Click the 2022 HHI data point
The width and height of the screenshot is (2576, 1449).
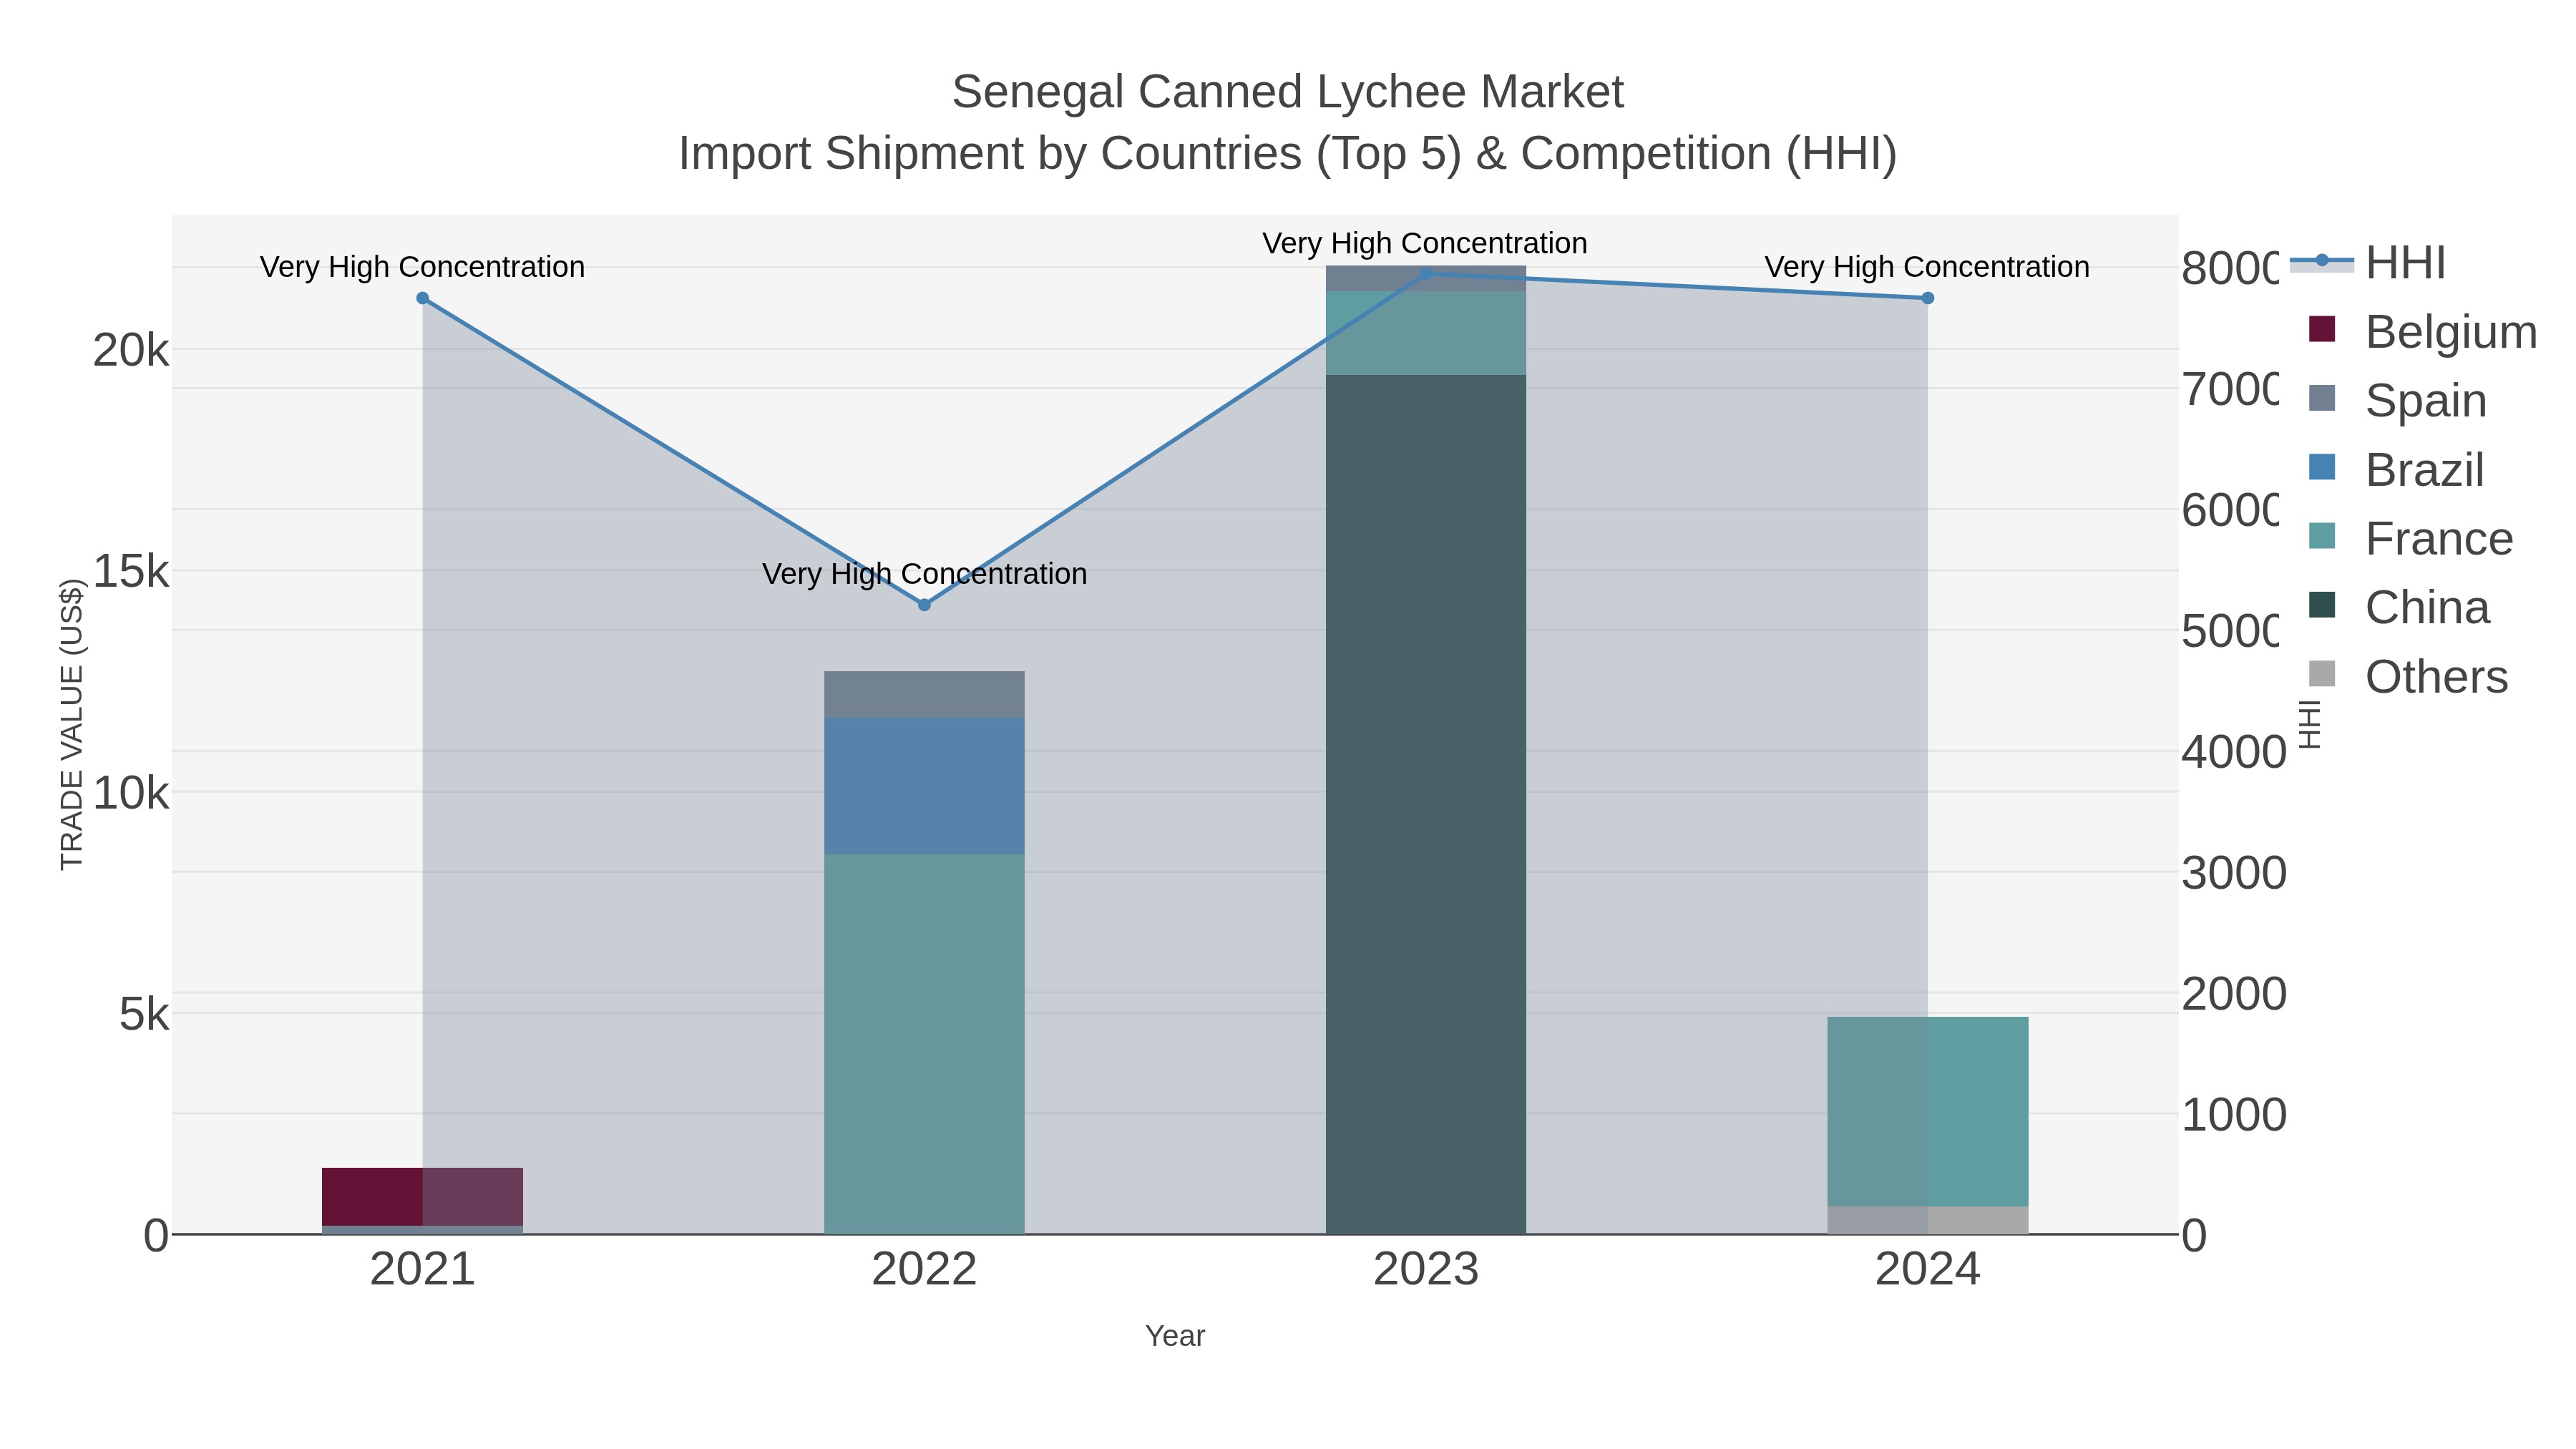click(x=924, y=604)
